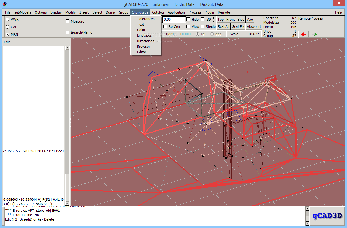This screenshot has width=347, height=228.
Task: Select the abs radio option
Action: (212, 34)
